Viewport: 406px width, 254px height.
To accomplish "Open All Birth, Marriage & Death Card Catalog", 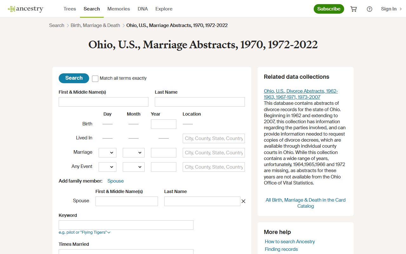I will tap(305, 203).
